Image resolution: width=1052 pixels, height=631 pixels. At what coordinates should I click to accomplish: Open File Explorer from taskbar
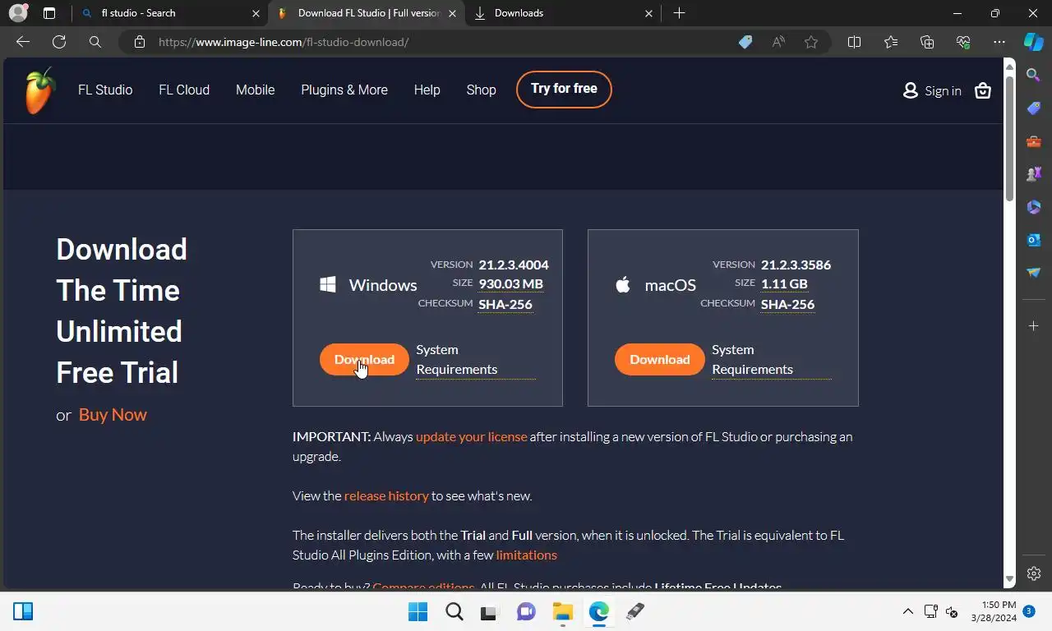tap(562, 611)
